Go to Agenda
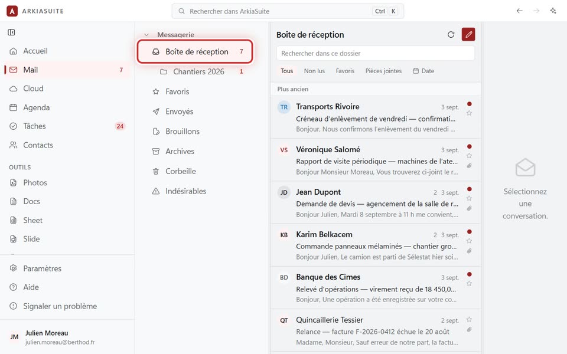The height and width of the screenshot is (354, 567). [67, 107]
